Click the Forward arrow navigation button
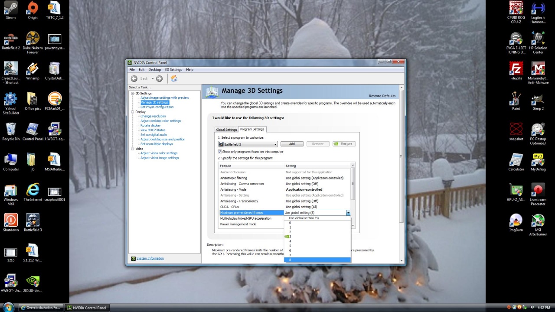The image size is (555, 312). 159,78
